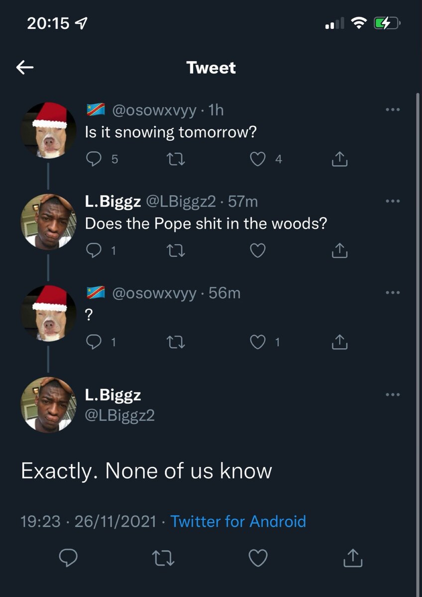This screenshot has height=597, width=422.
Task: Open the Santa-hat dog avatar of first tweet
Action: (x=48, y=130)
